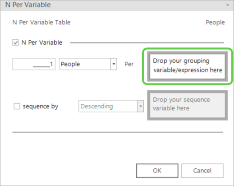Click the N Per Variable checkbox label text

42,42
